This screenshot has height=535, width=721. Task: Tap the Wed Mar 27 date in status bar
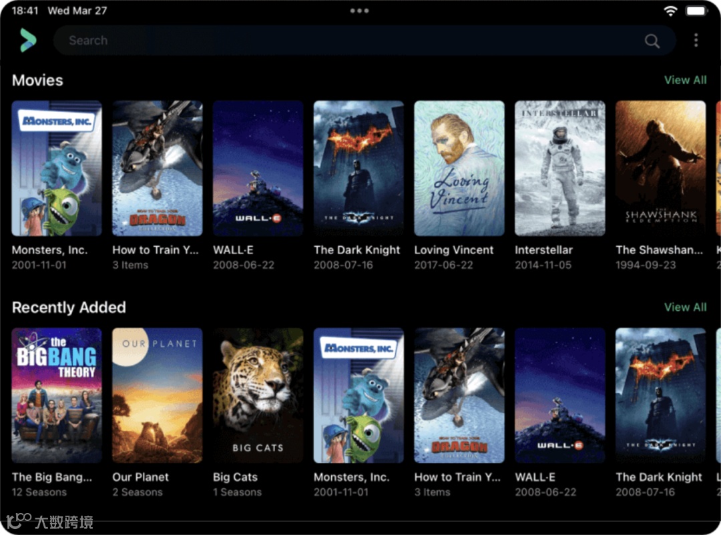click(77, 11)
